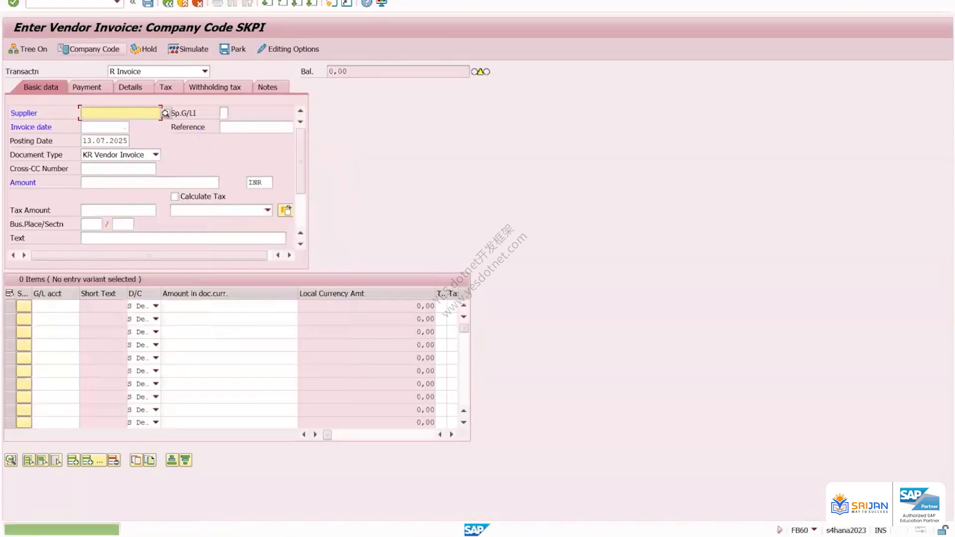
Task: Click the delete line row icon
Action: (114, 460)
